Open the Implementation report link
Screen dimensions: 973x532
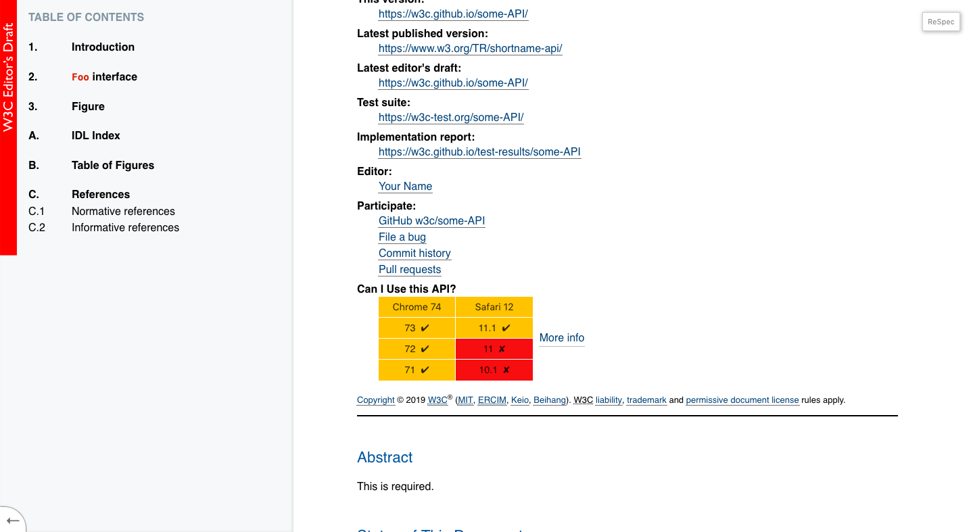[x=479, y=152]
